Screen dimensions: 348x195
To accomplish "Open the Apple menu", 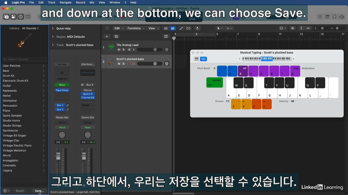I will (6, 2).
